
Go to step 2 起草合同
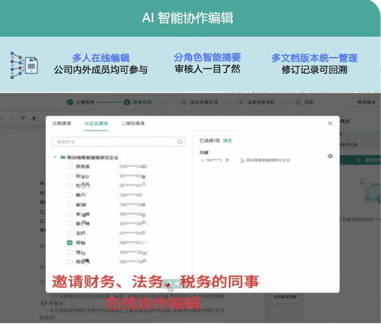[x=141, y=102]
